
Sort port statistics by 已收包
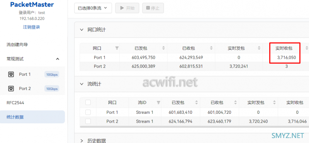211,48
